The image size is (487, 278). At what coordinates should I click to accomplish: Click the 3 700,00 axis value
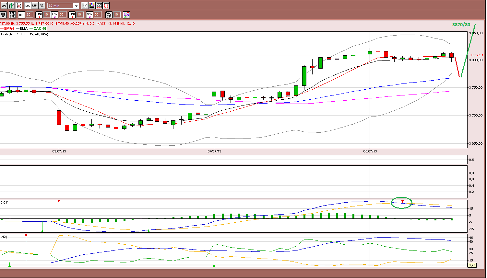tap(476, 115)
